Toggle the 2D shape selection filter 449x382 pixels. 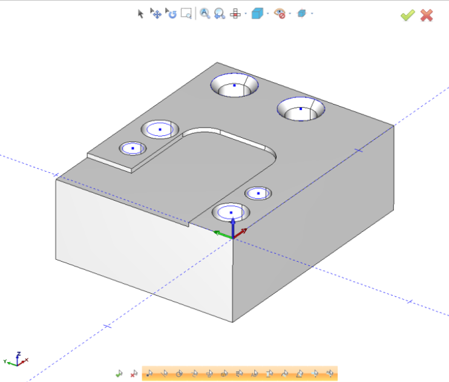(x=209, y=374)
